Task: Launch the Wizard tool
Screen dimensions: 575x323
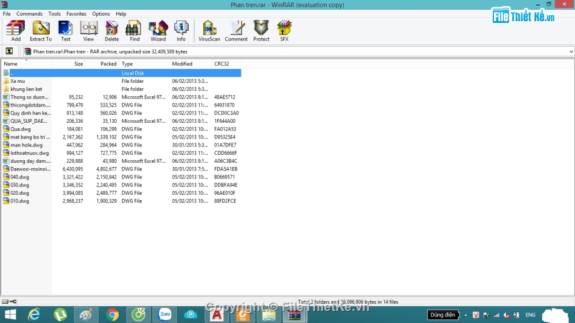Action: [x=158, y=31]
